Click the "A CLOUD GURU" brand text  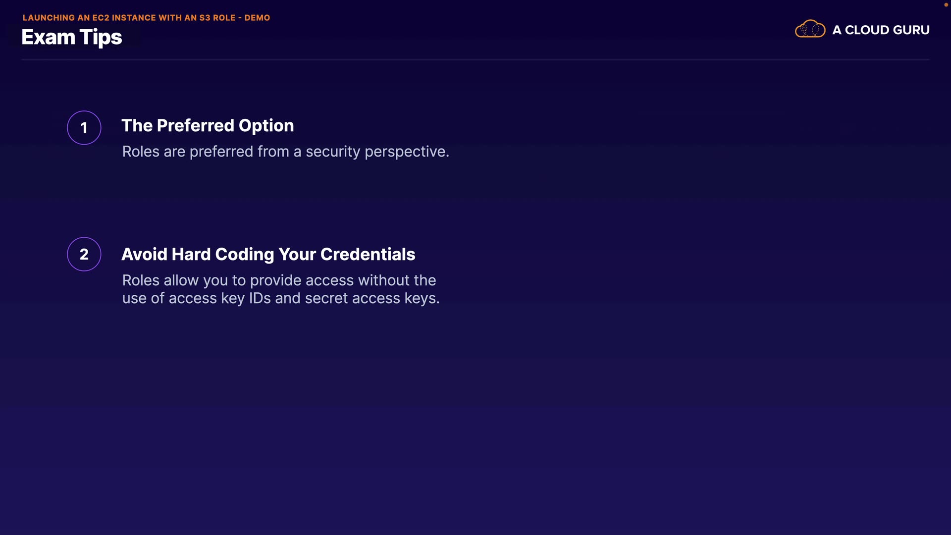click(x=881, y=30)
